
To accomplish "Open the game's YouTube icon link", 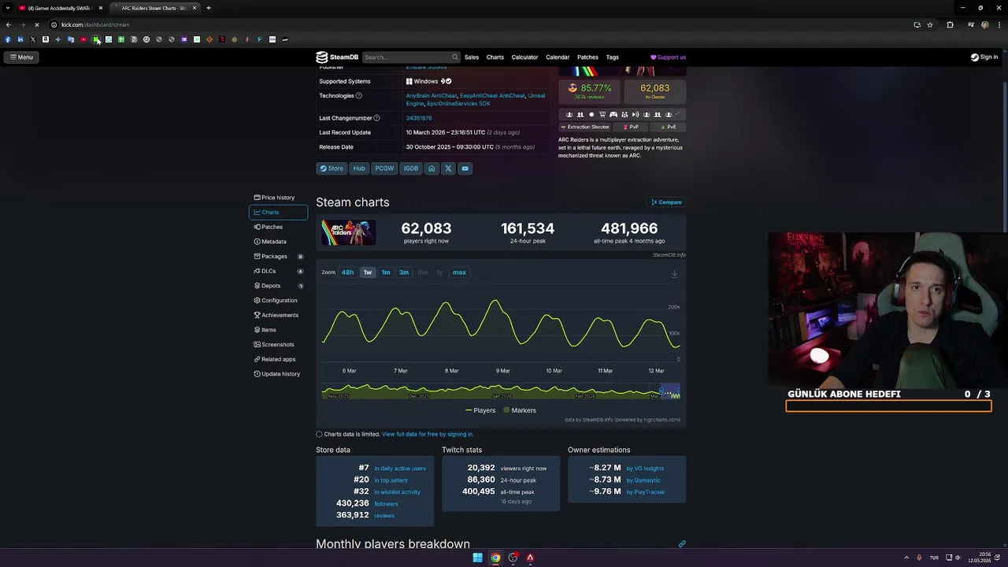I will click(x=465, y=169).
